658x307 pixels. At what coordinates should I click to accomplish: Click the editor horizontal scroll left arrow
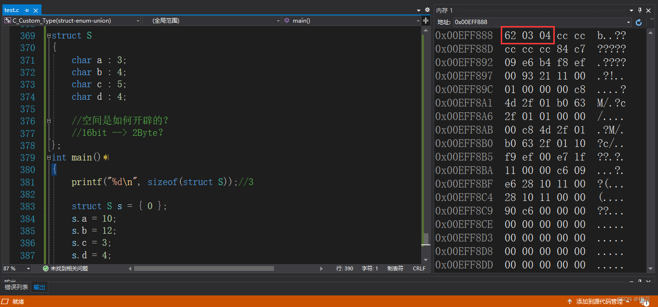129,268
